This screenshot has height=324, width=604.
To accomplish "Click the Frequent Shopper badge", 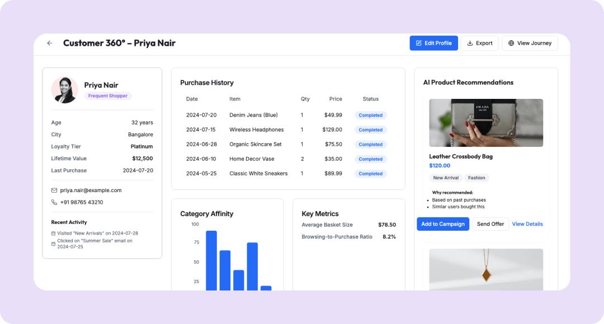I will [x=108, y=96].
